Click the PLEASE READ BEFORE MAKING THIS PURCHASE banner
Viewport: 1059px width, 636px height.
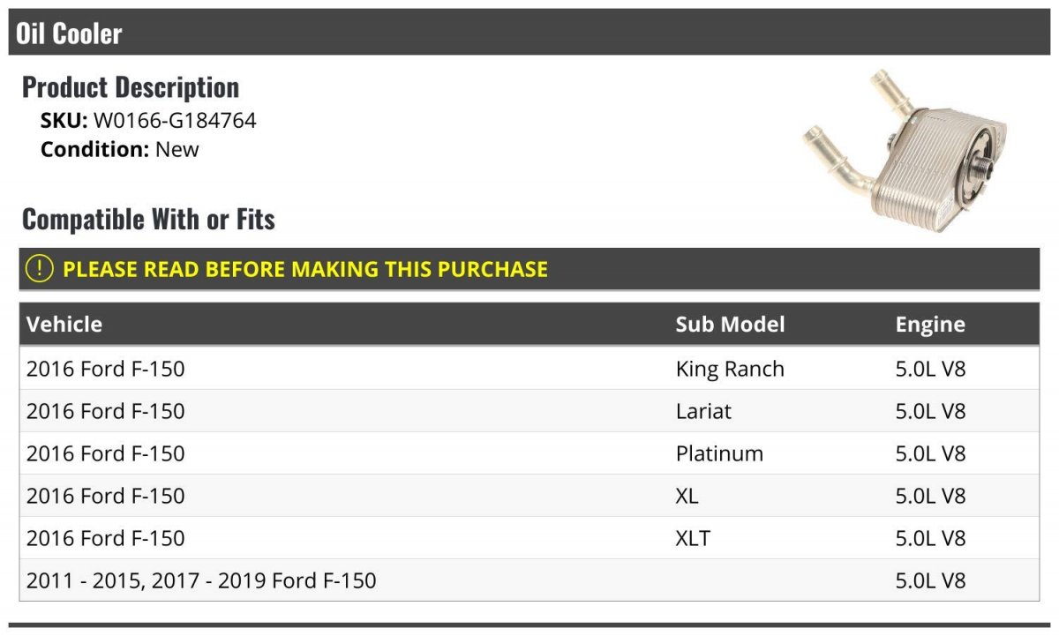click(x=529, y=269)
